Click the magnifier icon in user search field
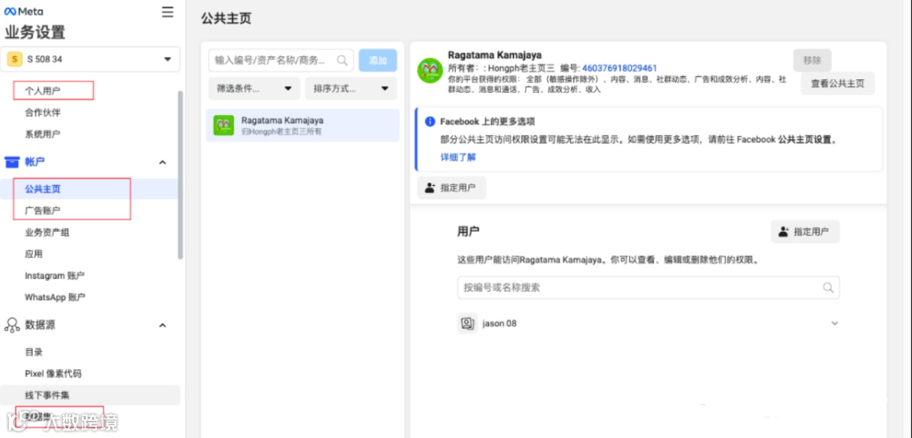Image resolution: width=912 pixels, height=438 pixels. tap(828, 288)
